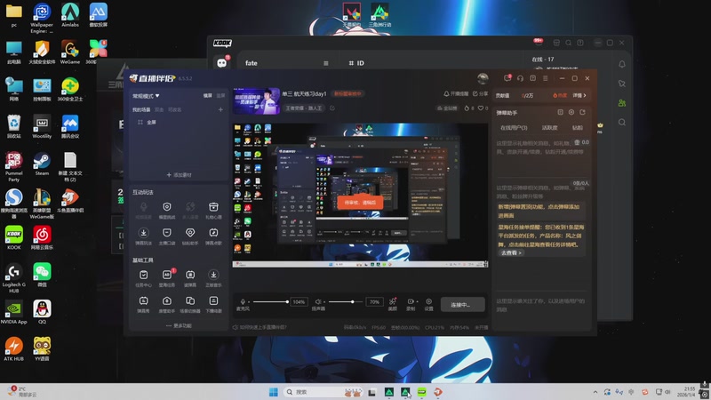The width and height of the screenshot is (711, 400).
Task: Open the 美颜 beauty icon
Action: point(393,301)
